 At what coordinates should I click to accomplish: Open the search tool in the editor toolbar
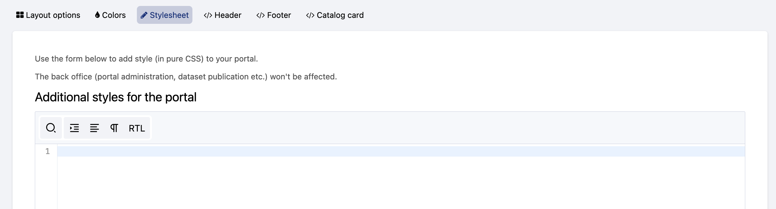(x=51, y=128)
